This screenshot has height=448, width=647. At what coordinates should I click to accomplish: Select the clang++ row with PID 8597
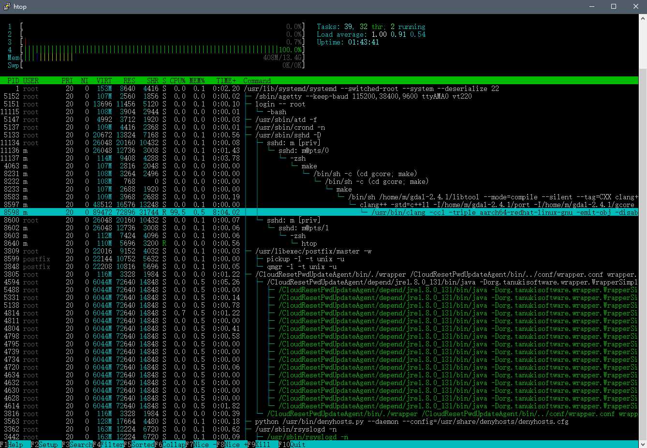[x=319, y=205]
